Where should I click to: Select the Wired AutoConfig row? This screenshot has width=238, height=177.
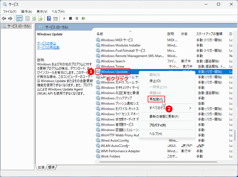coord(164,141)
